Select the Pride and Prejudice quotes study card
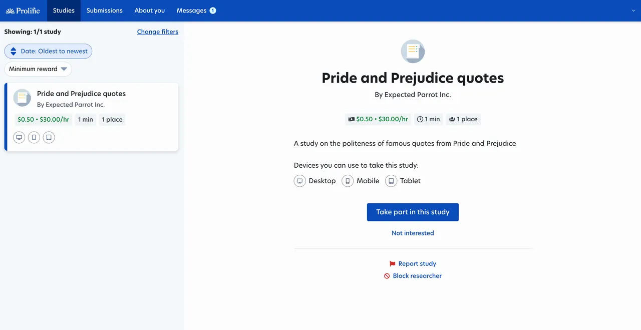 pos(92,117)
